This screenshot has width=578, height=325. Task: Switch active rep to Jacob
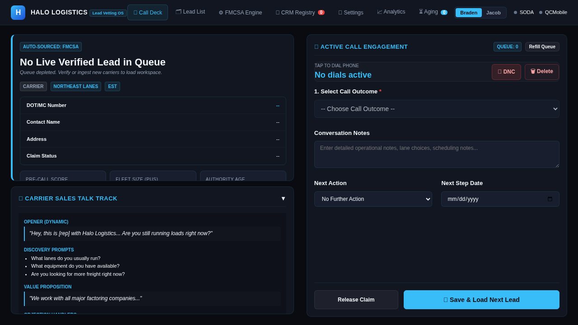pyautogui.click(x=494, y=13)
